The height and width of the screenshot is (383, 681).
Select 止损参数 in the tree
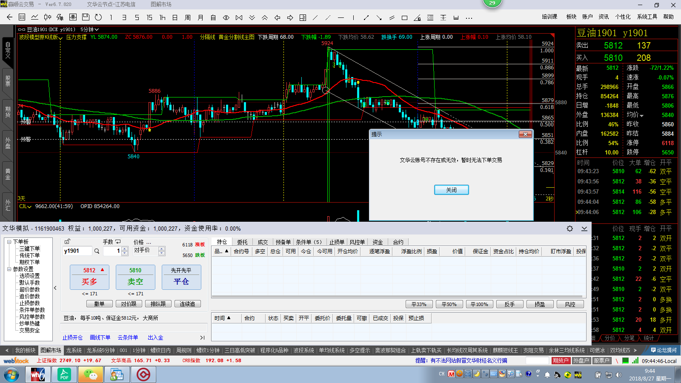click(29, 303)
